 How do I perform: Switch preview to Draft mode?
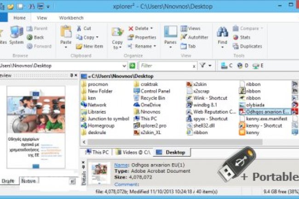8,181
